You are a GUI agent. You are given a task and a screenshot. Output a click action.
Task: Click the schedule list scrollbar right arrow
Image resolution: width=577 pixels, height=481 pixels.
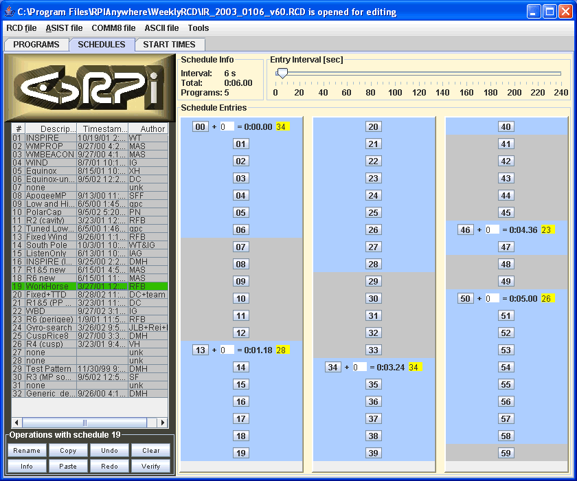click(x=163, y=423)
